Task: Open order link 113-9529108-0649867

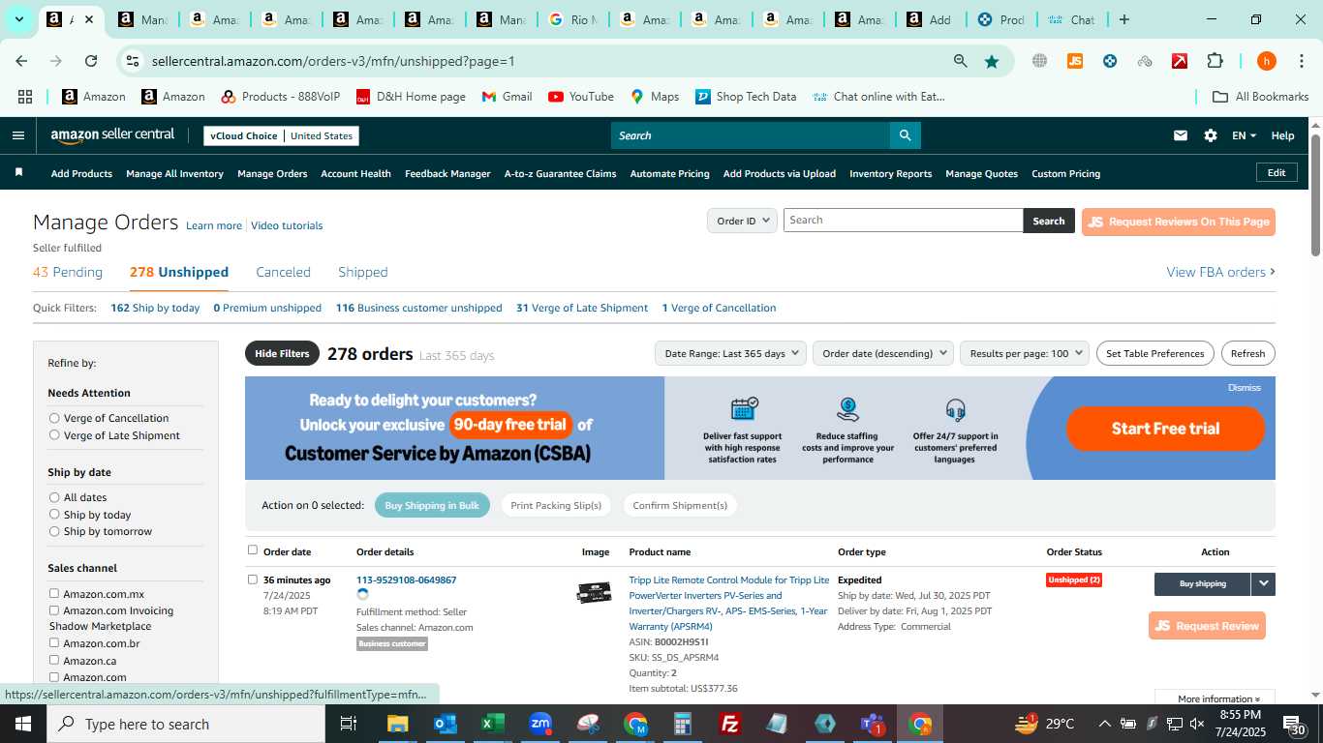Action: point(406,580)
